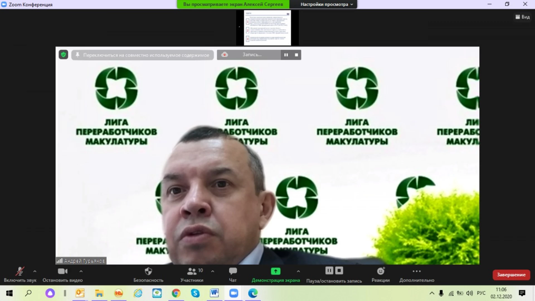Click shared screen thumbnail at top

point(267,28)
